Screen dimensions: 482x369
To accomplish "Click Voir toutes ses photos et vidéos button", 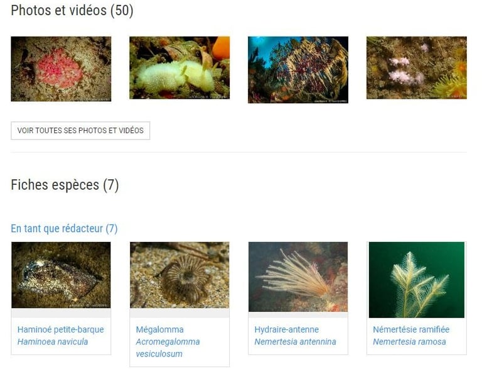I will [80, 131].
